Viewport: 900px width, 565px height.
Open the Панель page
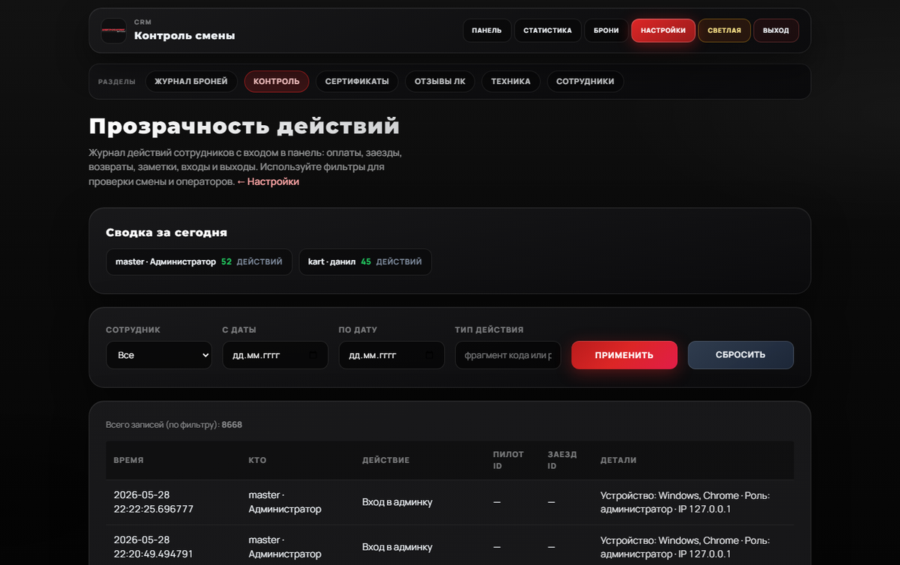point(487,31)
